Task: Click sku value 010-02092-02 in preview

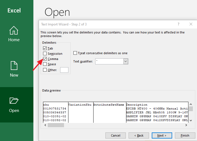Action: point(55,120)
